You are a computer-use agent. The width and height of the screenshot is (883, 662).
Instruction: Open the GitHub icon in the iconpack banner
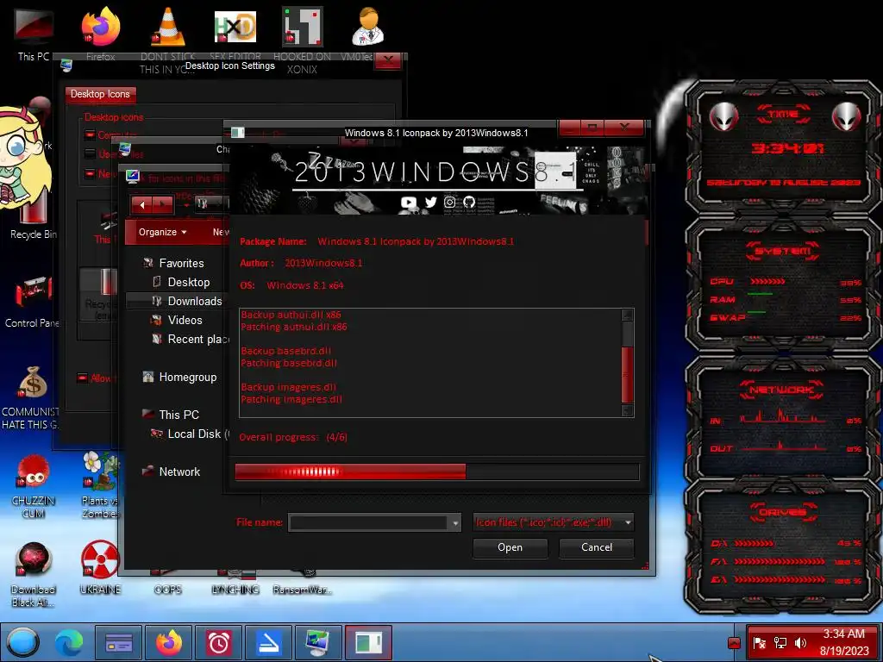tap(469, 202)
